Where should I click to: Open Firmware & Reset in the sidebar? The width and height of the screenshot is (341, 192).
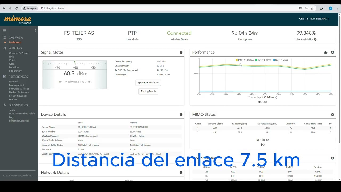pos(19,89)
